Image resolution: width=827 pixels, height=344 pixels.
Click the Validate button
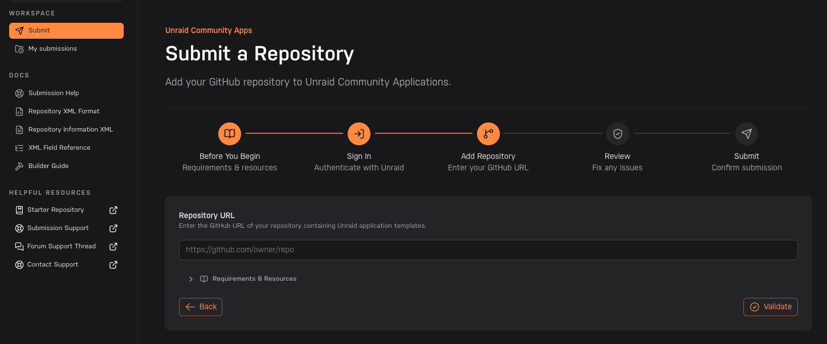[771, 307]
